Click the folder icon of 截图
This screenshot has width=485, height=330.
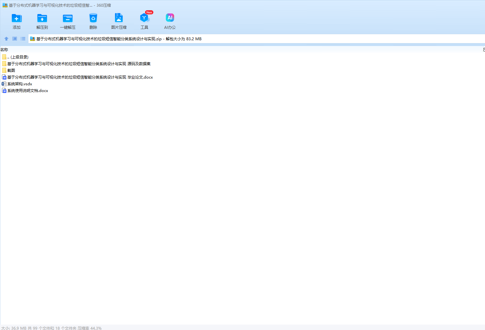pyautogui.click(x=4, y=70)
